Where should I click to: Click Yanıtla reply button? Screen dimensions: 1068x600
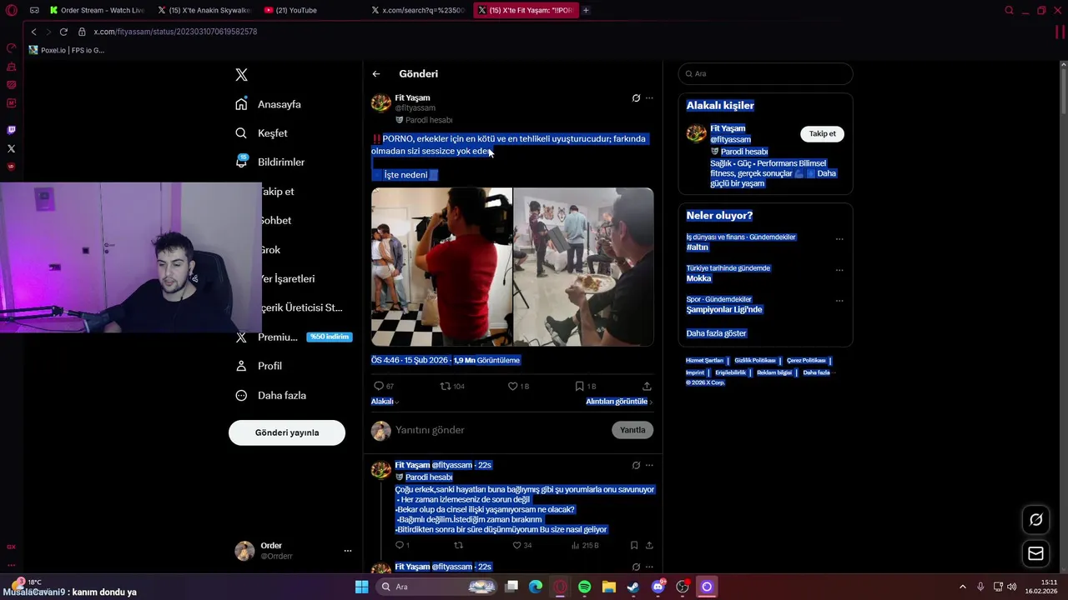(632, 430)
